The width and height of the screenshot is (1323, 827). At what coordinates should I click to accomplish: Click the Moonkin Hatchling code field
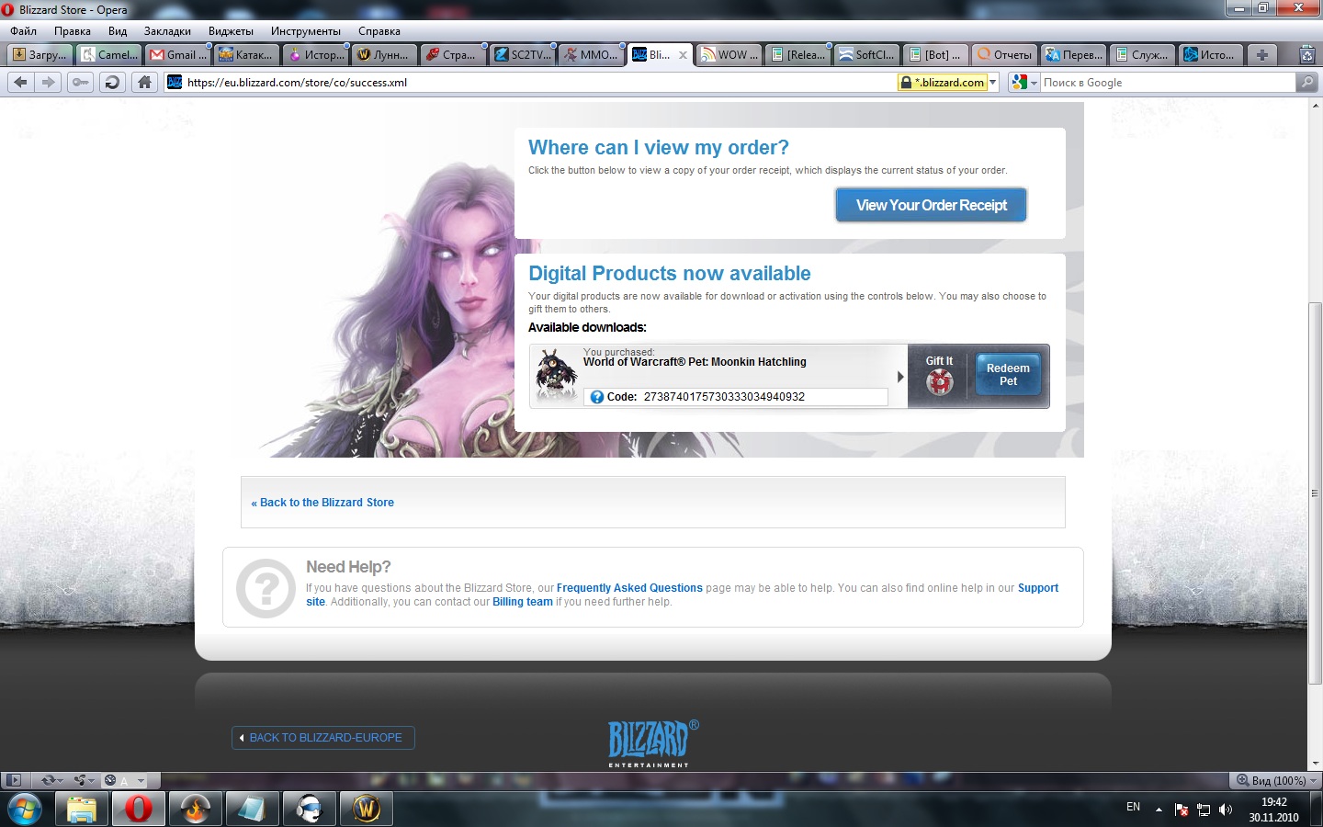click(736, 397)
